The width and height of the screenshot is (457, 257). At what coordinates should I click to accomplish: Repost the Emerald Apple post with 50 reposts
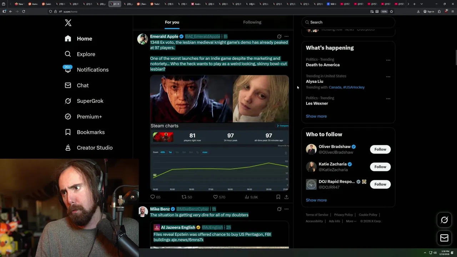[x=187, y=197]
